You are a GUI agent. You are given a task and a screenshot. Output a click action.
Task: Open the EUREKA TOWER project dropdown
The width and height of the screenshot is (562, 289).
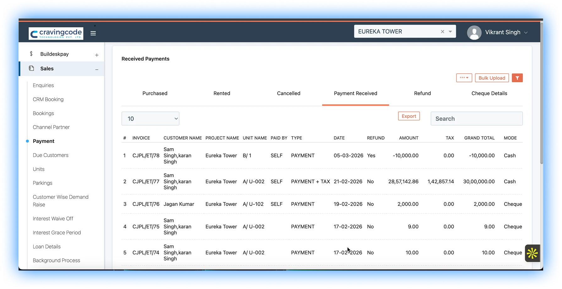click(x=450, y=32)
